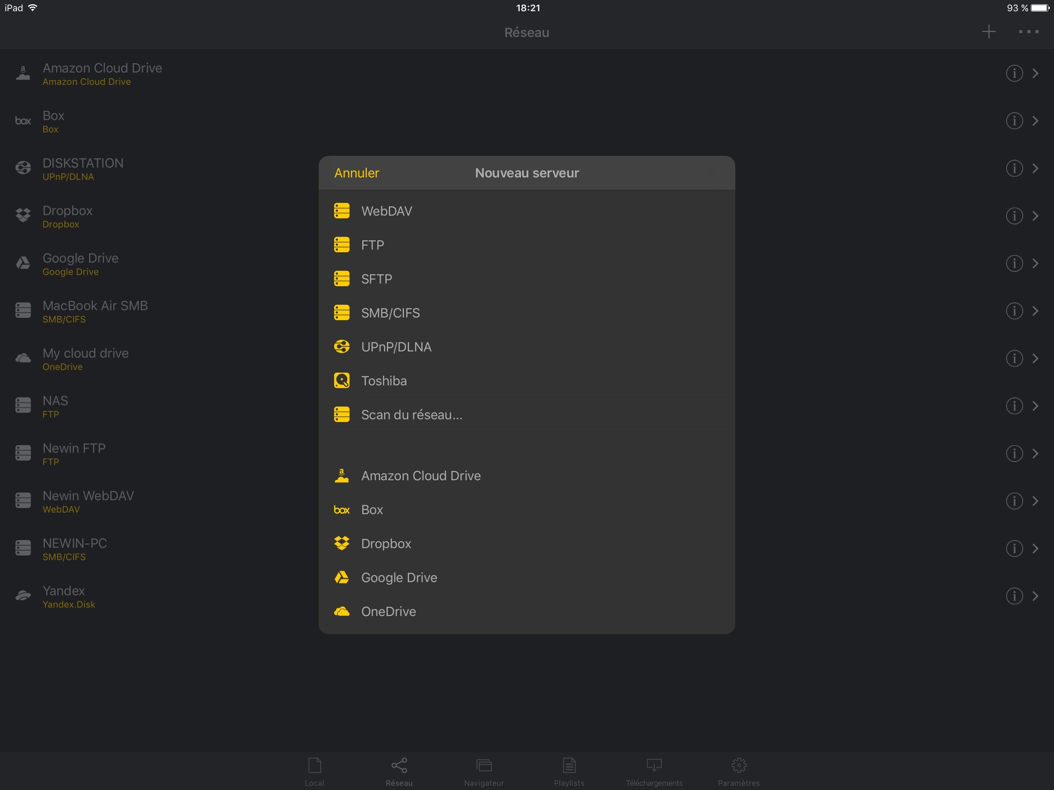Cancel with the Annuler button
1054x790 pixels.
point(356,173)
